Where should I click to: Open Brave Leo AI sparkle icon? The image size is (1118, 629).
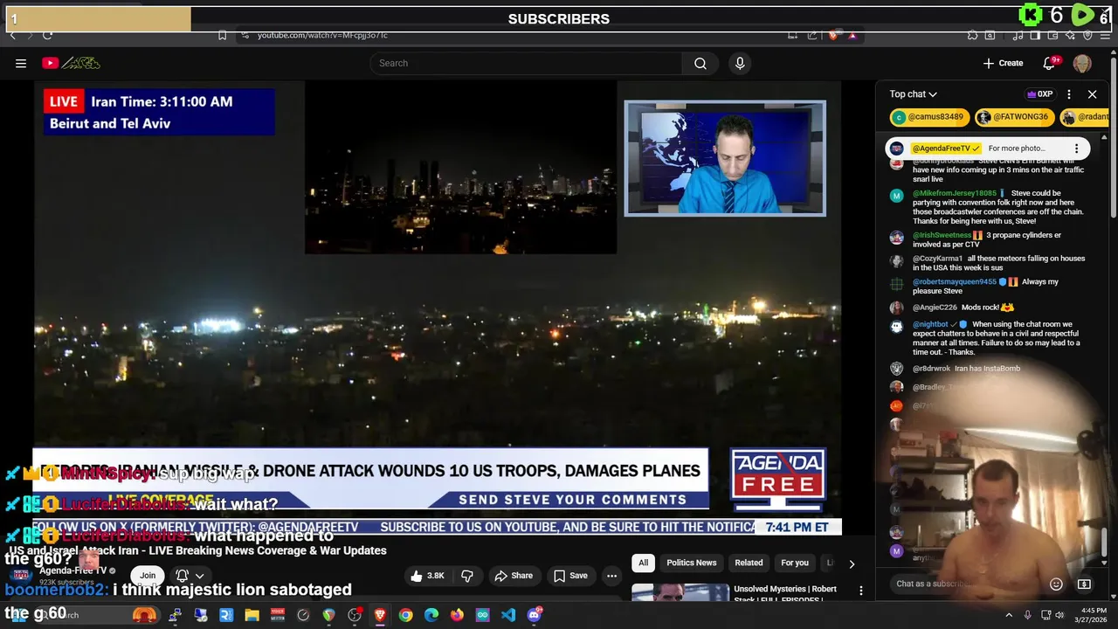click(1070, 35)
